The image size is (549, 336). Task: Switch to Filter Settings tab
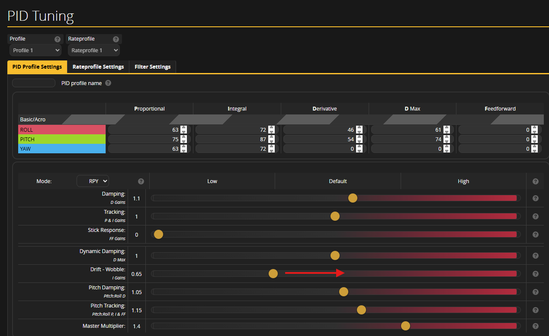[x=153, y=67]
